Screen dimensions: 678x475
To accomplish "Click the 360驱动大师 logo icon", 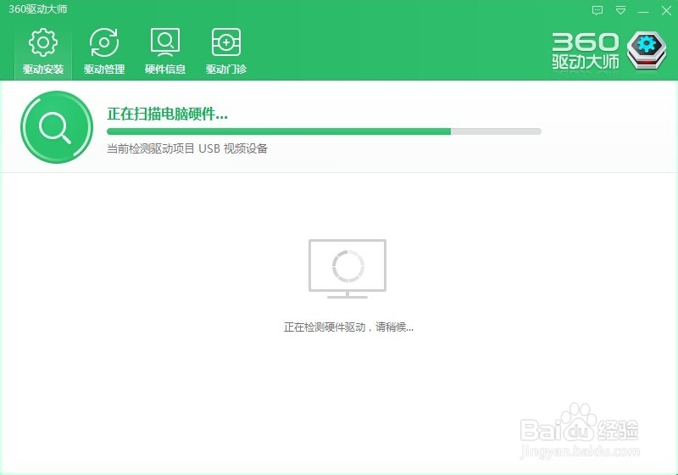I will [647, 50].
